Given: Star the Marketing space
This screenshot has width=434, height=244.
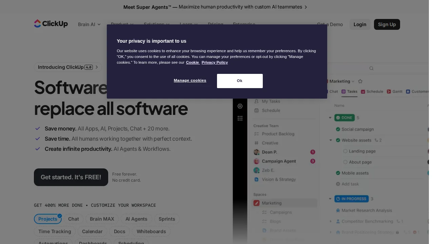Looking at the screenshot, I should click(360, 81).
